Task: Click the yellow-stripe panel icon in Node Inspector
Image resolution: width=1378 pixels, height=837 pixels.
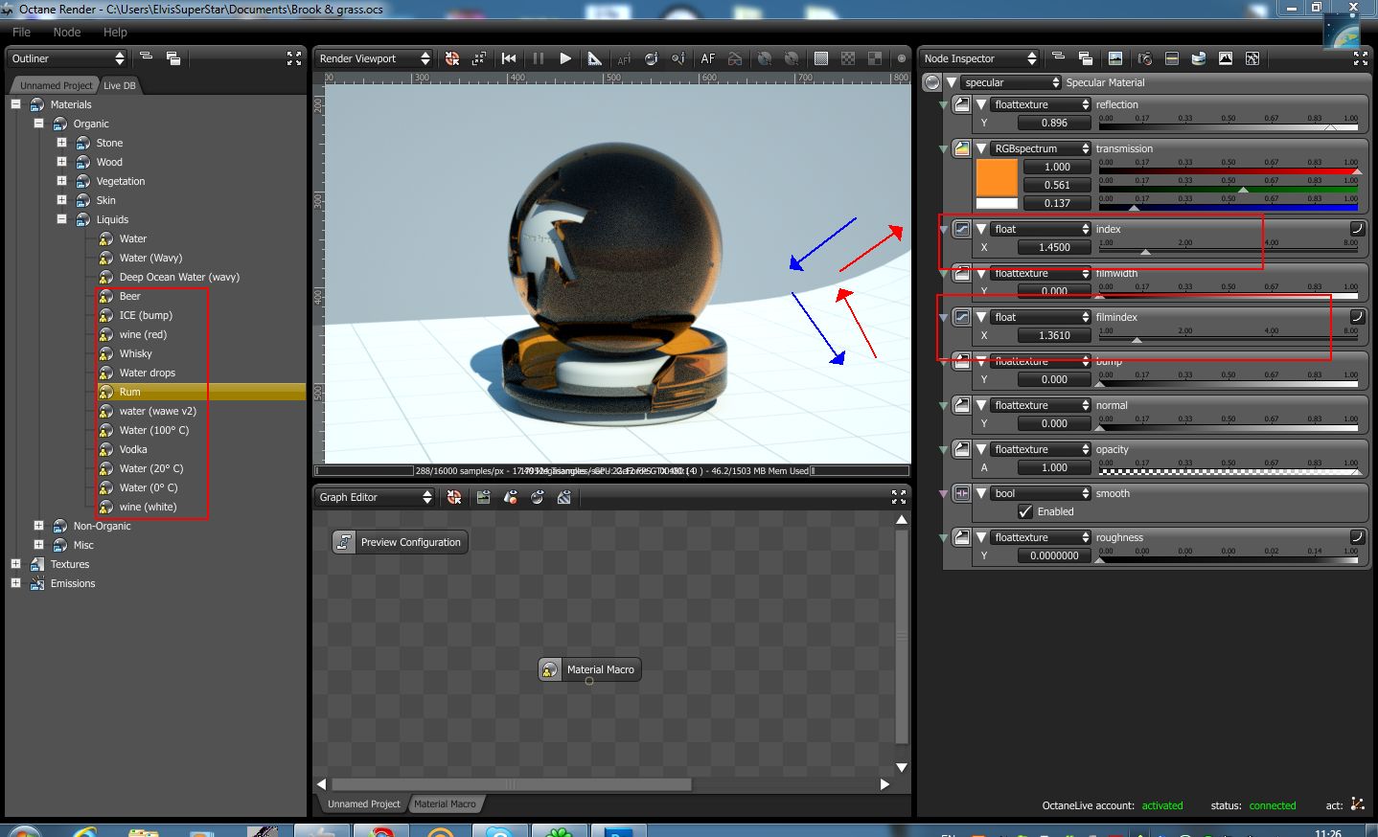Action: click(1171, 58)
